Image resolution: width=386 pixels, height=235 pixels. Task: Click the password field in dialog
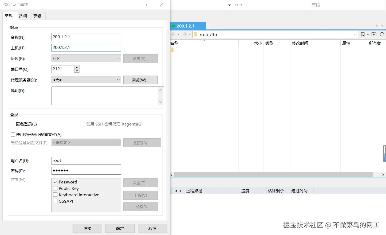(x=86, y=171)
